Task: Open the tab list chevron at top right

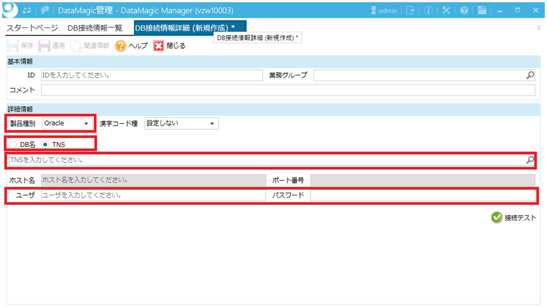Action: coord(539,28)
